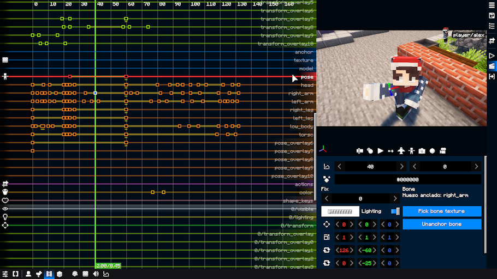Select the low_body track label
This screenshot has width=497, height=279.
click(301, 126)
